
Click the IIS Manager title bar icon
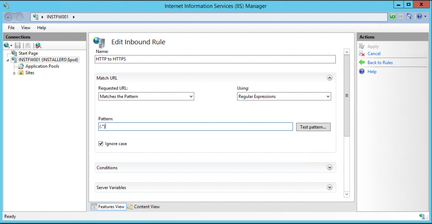point(6,5)
